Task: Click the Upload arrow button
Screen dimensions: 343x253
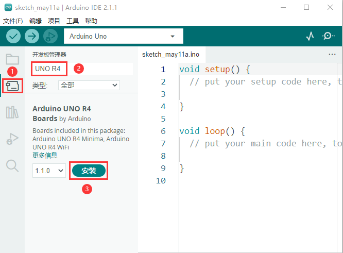Action: (x=32, y=36)
